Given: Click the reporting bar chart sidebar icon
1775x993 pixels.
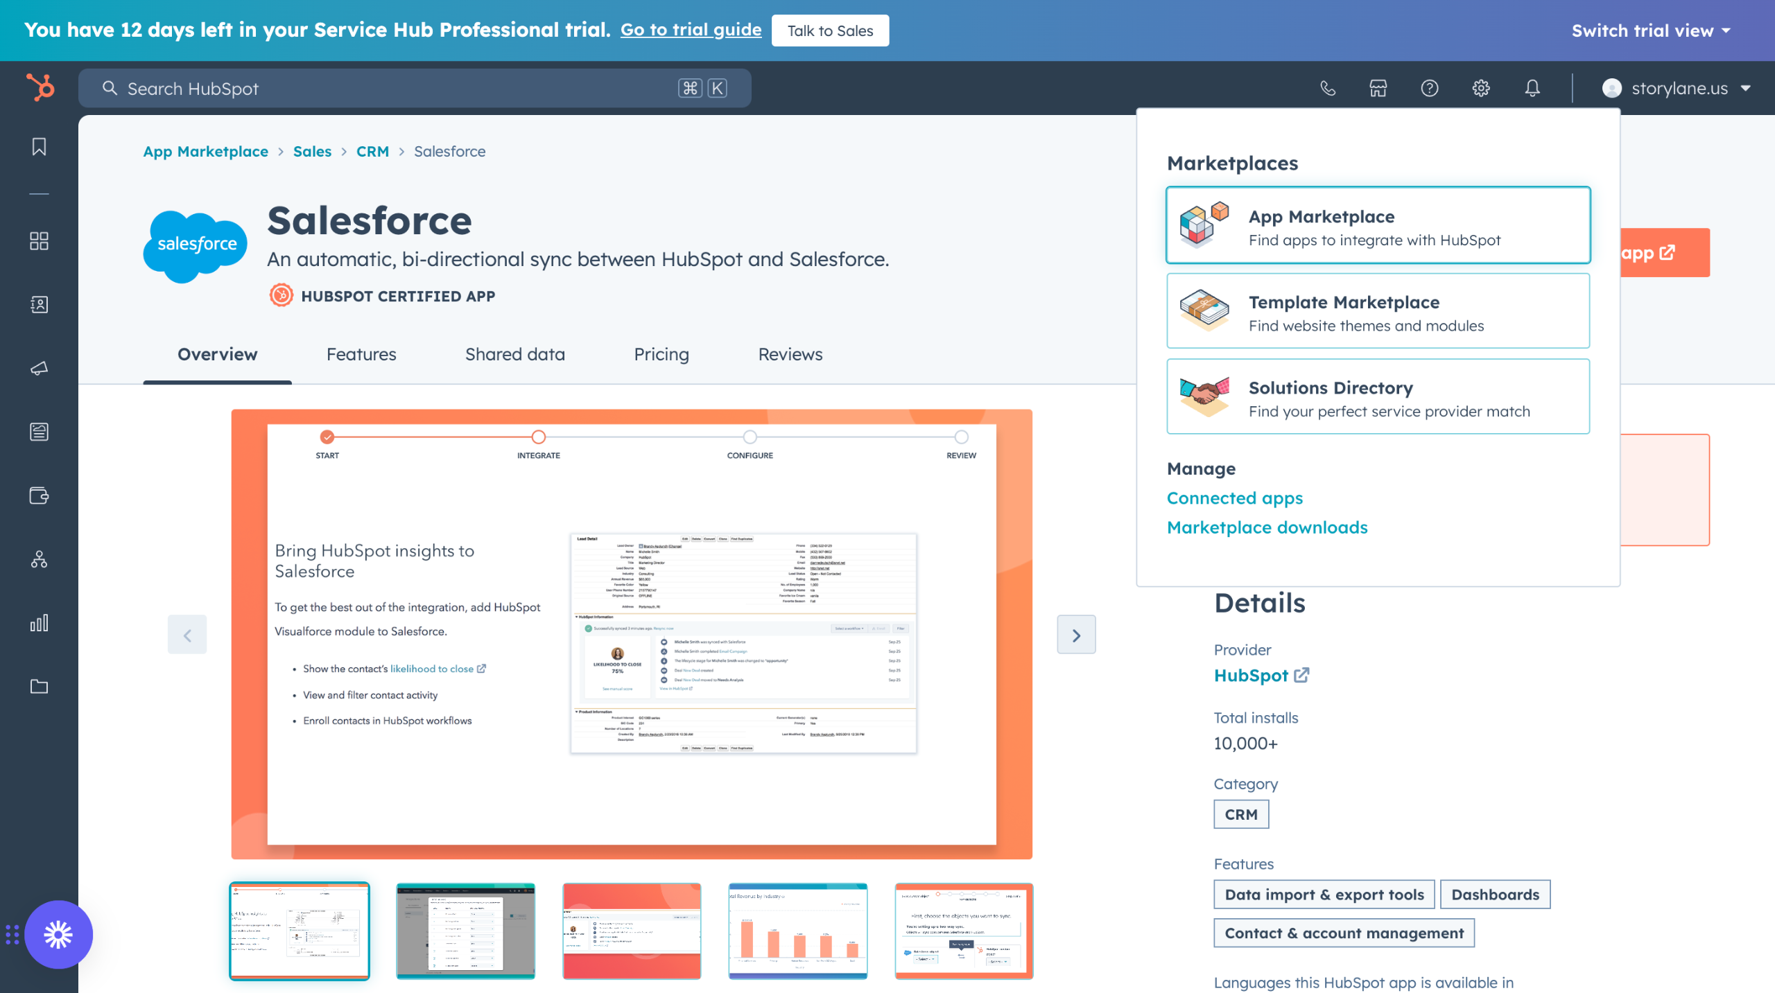Looking at the screenshot, I should pos(39,622).
